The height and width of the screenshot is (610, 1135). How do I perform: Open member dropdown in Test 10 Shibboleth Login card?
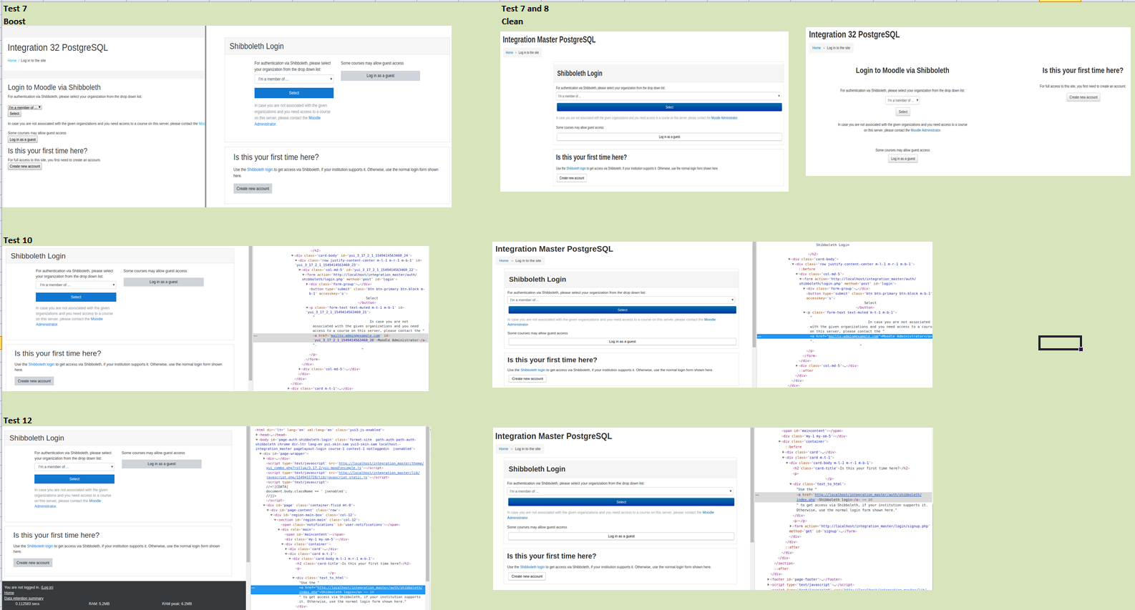(x=76, y=285)
